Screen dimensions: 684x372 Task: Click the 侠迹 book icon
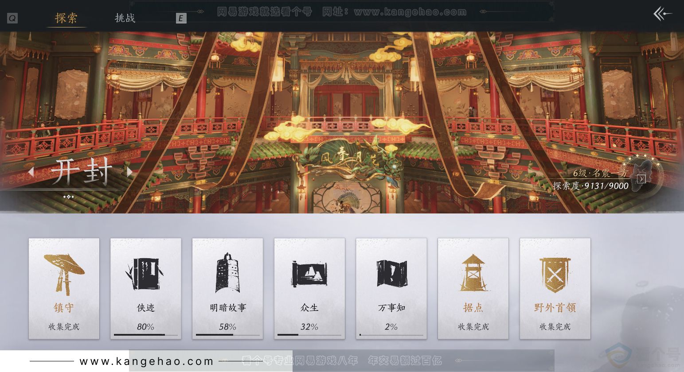coord(145,274)
